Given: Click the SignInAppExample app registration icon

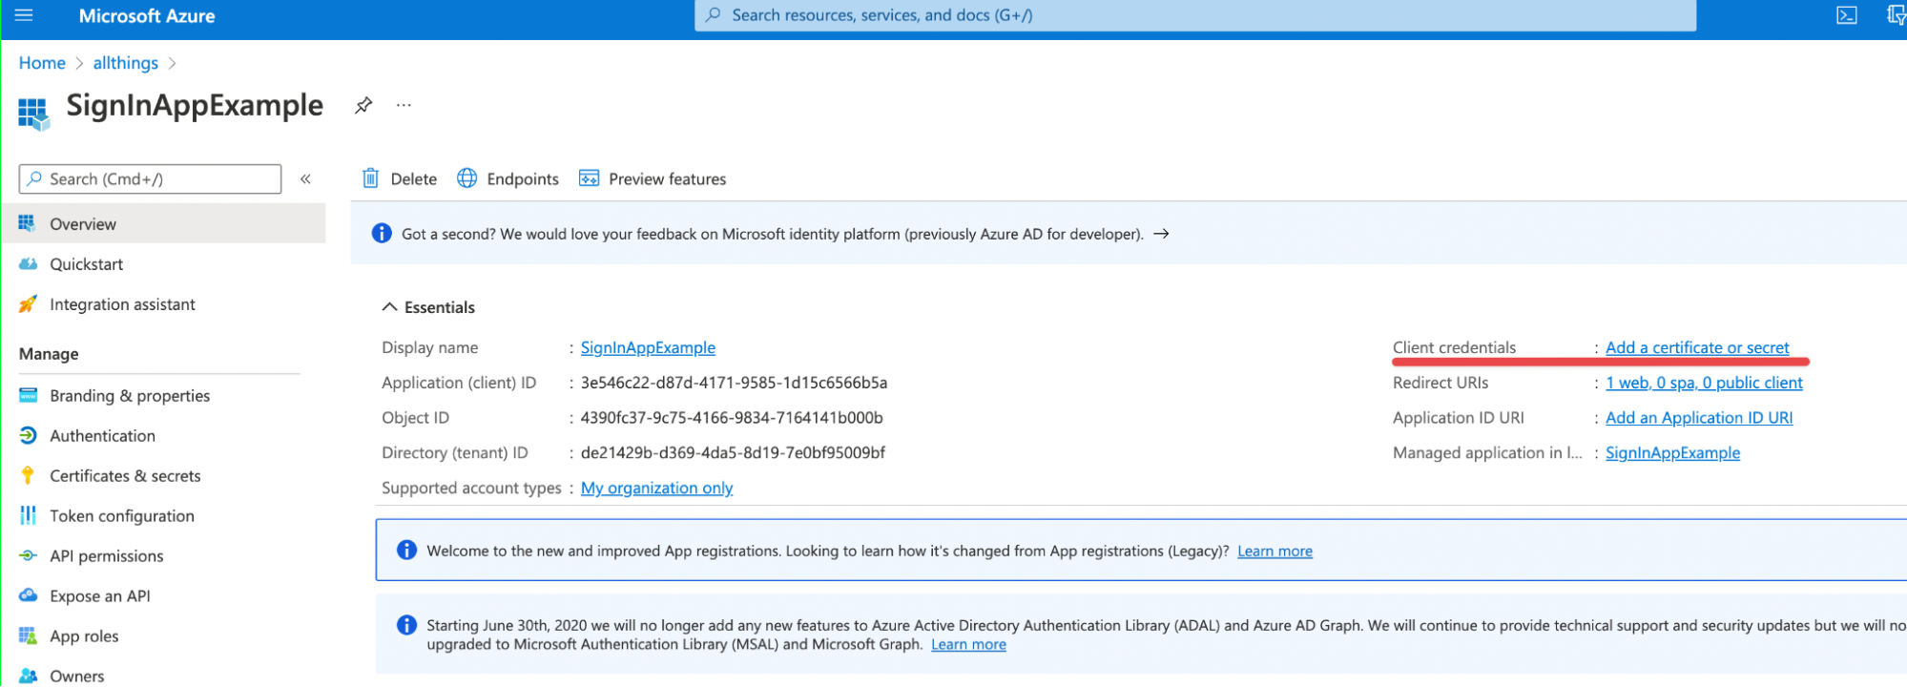Looking at the screenshot, I should pos(33,114).
